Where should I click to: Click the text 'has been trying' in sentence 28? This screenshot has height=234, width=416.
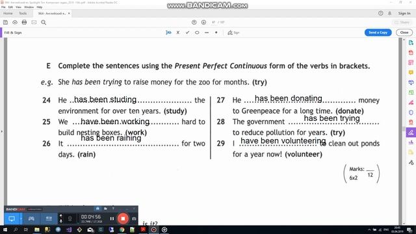click(x=332, y=118)
